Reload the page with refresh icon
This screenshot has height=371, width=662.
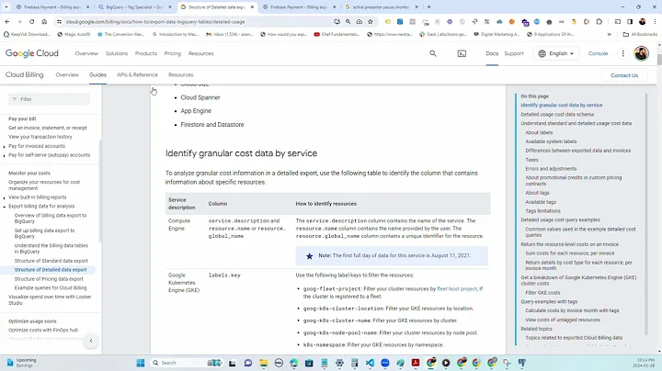pos(31,21)
